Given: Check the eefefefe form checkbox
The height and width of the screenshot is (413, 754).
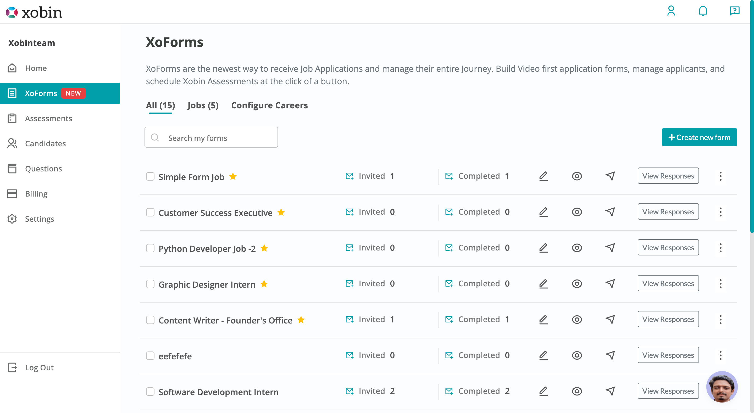Looking at the screenshot, I should click(x=150, y=356).
